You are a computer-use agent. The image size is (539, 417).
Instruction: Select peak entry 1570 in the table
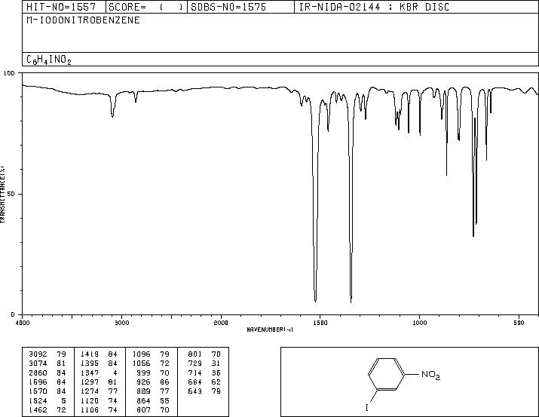point(38,391)
